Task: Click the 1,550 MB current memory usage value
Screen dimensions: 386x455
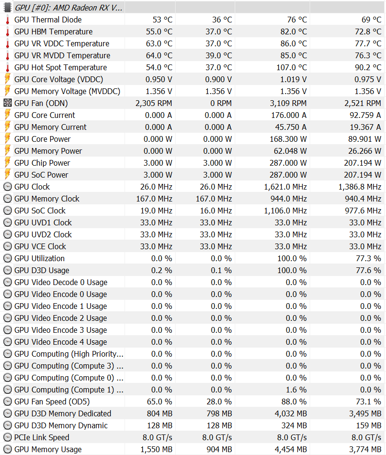Action: point(156,449)
